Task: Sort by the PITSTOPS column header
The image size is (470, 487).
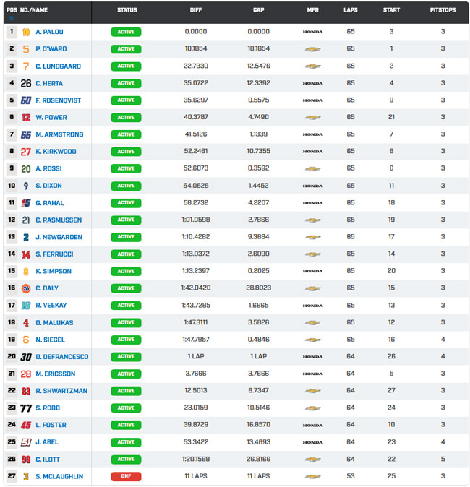Action: pos(443,10)
